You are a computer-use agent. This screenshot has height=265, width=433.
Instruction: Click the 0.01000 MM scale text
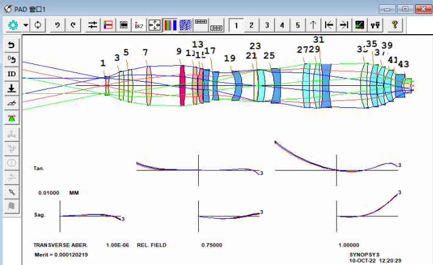point(59,193)
